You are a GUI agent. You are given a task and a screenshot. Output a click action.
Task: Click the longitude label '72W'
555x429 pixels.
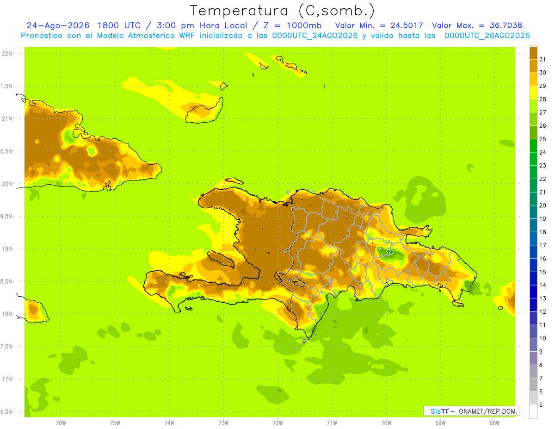tap(277, 423)
